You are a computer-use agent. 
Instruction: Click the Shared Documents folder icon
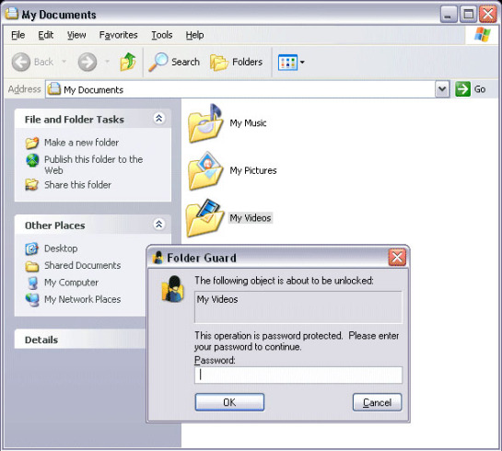coord(32,266)
